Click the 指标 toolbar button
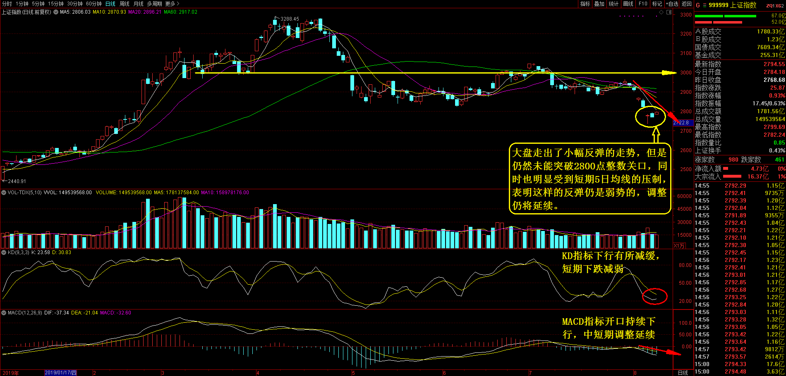This screenshot has height=376, width=786. tap(585, 4)
